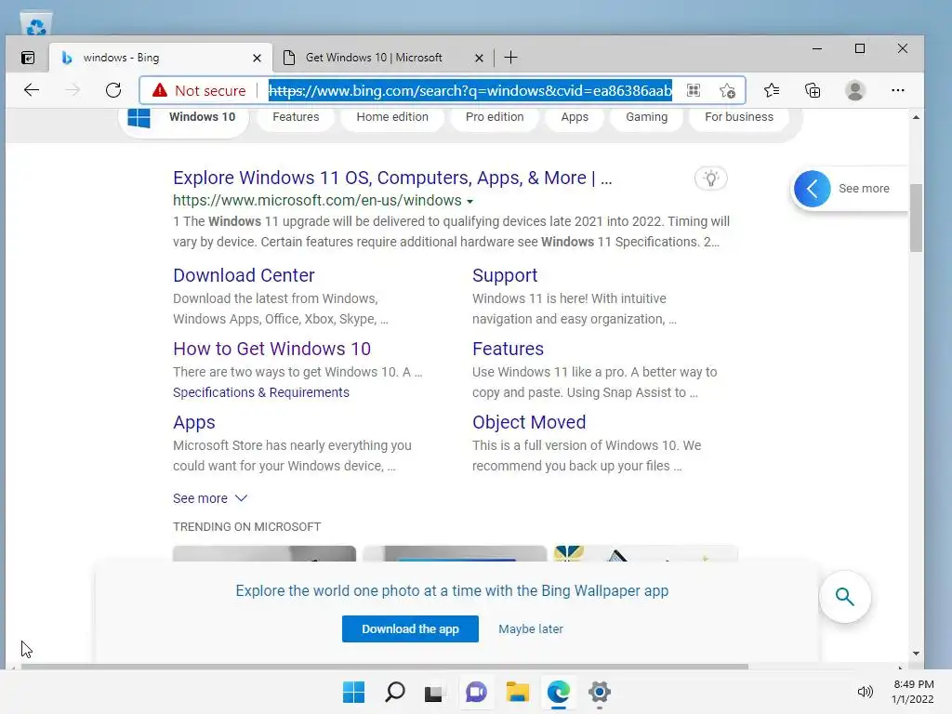This screenshot has width=952, height=714.
Task: Open the Collections icon
Action: click(813, 90)
